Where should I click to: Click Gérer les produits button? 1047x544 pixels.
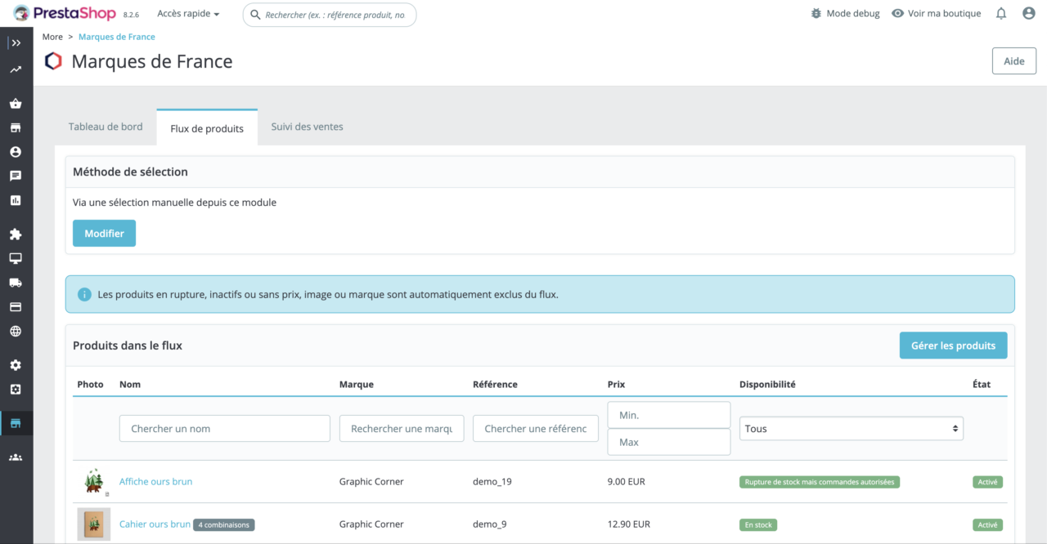click(x=953, y=346)
